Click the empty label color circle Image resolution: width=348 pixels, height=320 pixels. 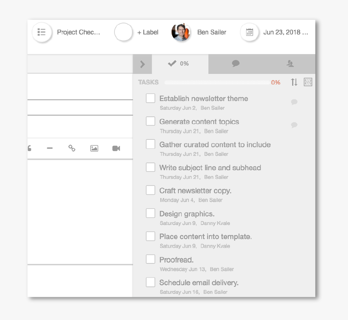pyautogui.click(x=123, y=32)
